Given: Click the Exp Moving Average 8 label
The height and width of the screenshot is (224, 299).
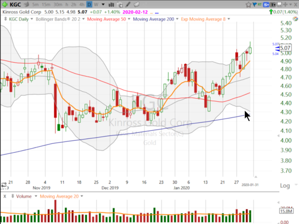Looking at the screenshot, I should click(203, 19).
